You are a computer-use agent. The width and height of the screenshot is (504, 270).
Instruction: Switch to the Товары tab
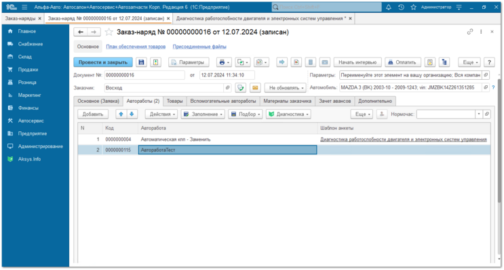(174, 101)
